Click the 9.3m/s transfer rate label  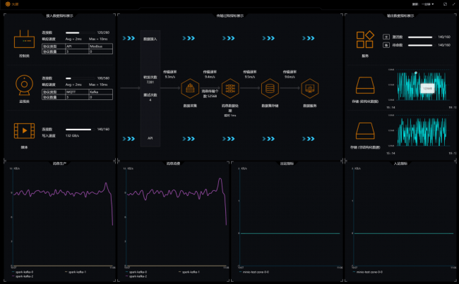click(170, 77)
